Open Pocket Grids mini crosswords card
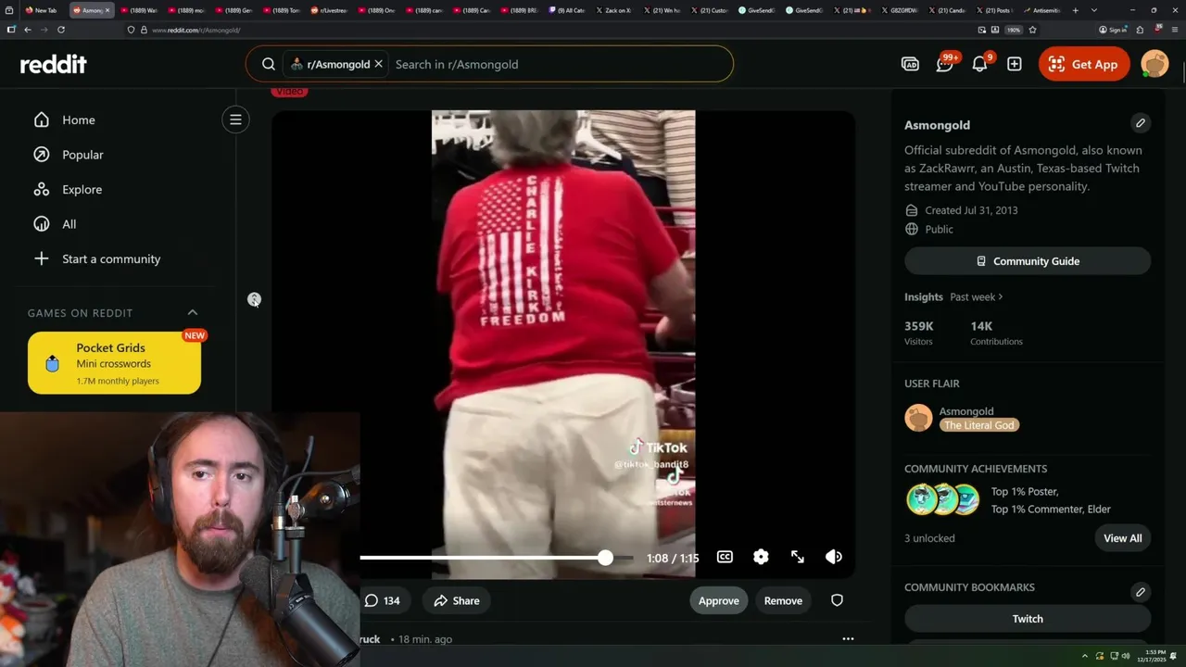Image resolution: width=1186 pixels, height=667 pixels. 114,363
